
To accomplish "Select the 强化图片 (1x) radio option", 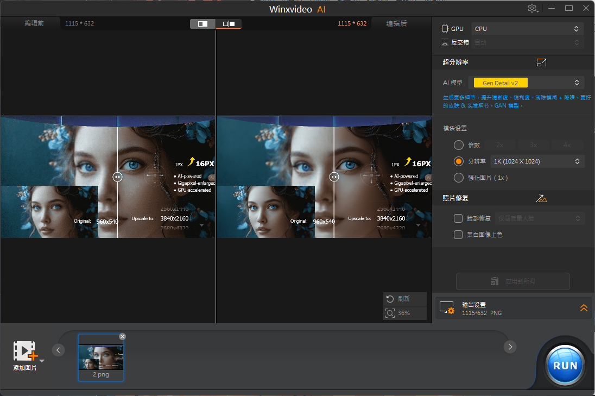I will pyautogui.click(x=459, y=178).
